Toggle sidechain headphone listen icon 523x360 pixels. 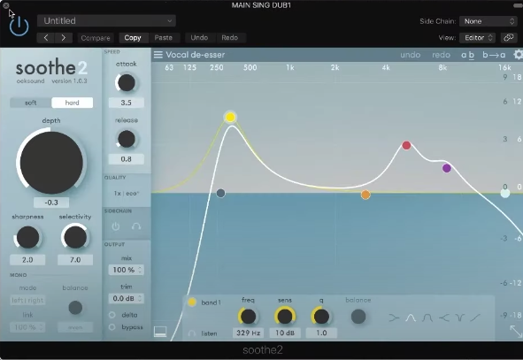point(136,226)
